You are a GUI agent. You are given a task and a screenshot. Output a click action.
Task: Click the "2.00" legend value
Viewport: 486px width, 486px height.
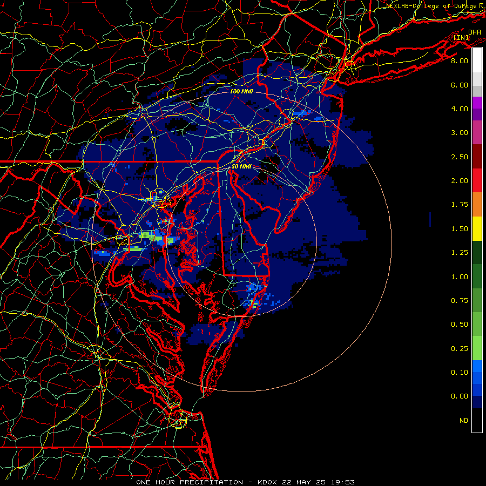pos(460,181)
